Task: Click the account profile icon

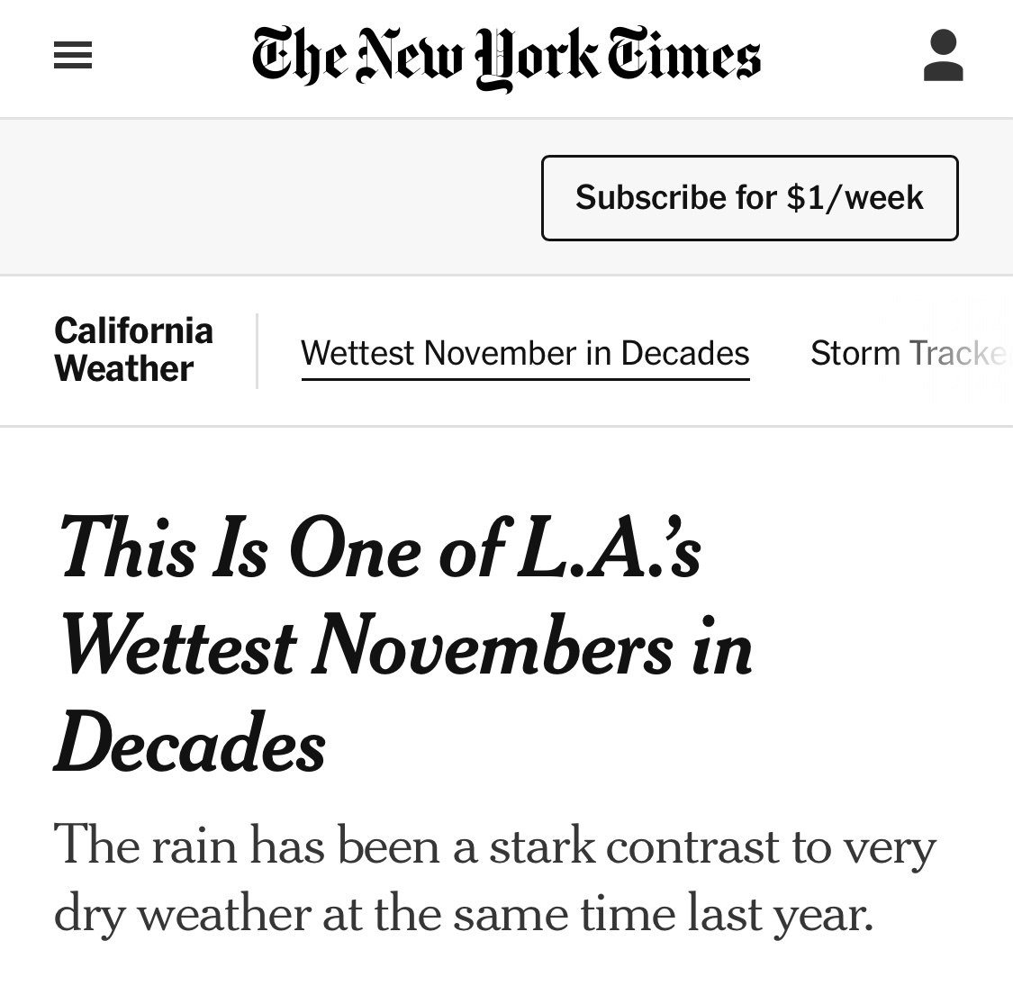Action: pos(943,56)
